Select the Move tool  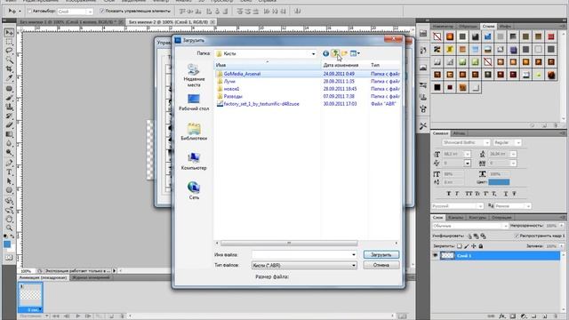[9, 33]
